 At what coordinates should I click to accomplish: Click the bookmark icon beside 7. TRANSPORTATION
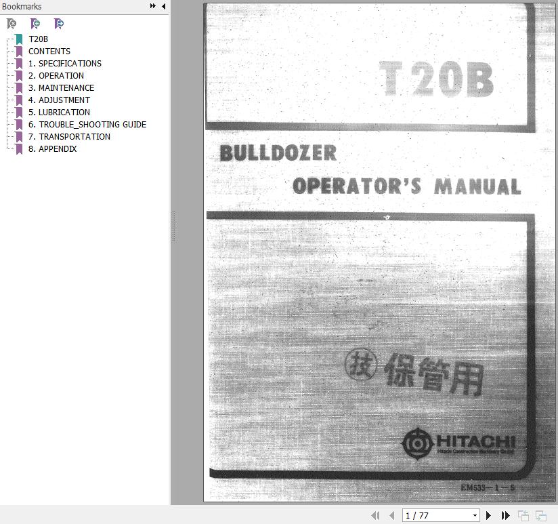[19, 136]
